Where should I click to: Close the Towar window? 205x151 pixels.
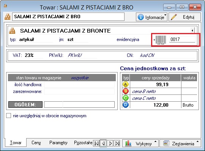195,7
